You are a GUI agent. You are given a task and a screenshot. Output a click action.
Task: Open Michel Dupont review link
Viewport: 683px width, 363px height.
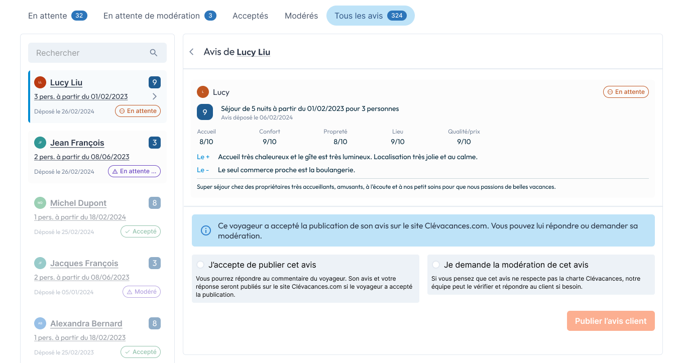[x=78, y=203]
